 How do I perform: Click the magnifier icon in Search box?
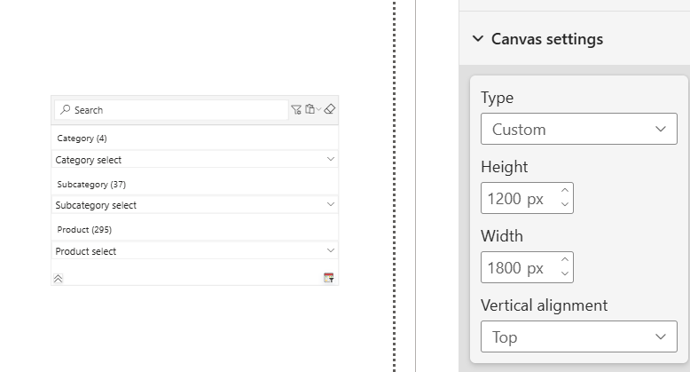pos(65,110)
